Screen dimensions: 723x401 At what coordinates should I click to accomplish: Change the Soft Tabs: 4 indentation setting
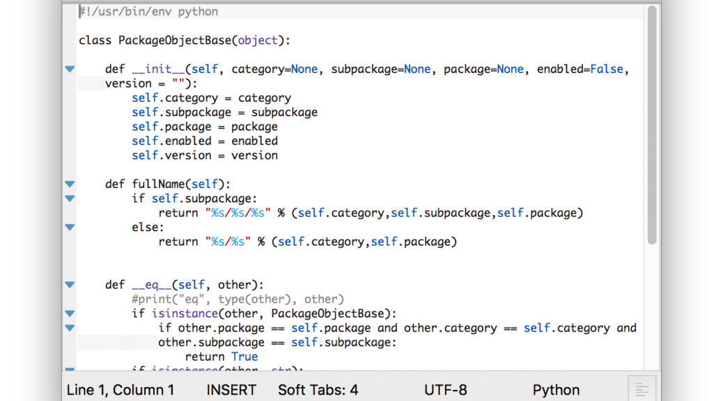coord(318,390)
